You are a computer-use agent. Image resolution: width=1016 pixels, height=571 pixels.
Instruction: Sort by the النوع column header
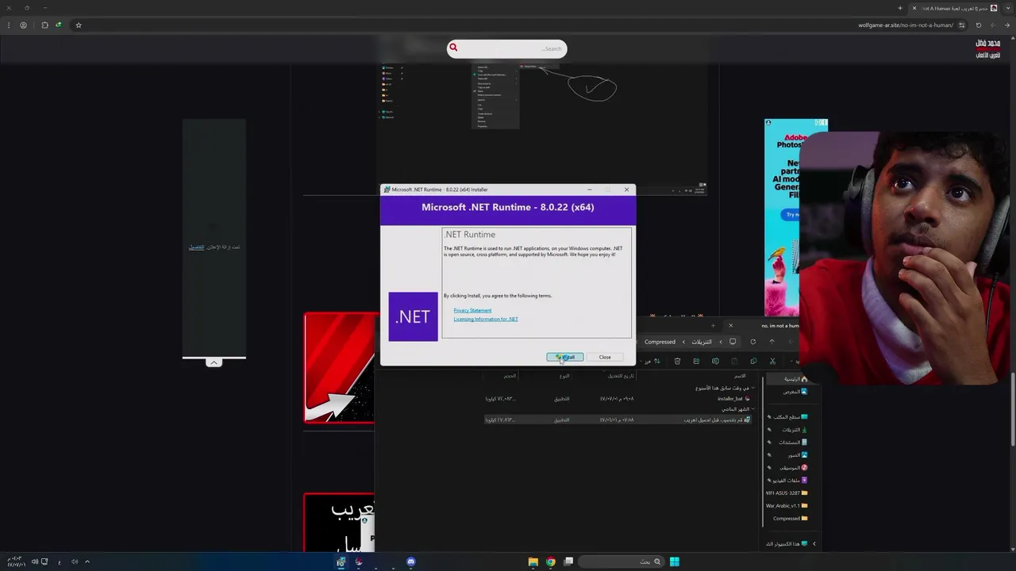[x=564, y=376]
